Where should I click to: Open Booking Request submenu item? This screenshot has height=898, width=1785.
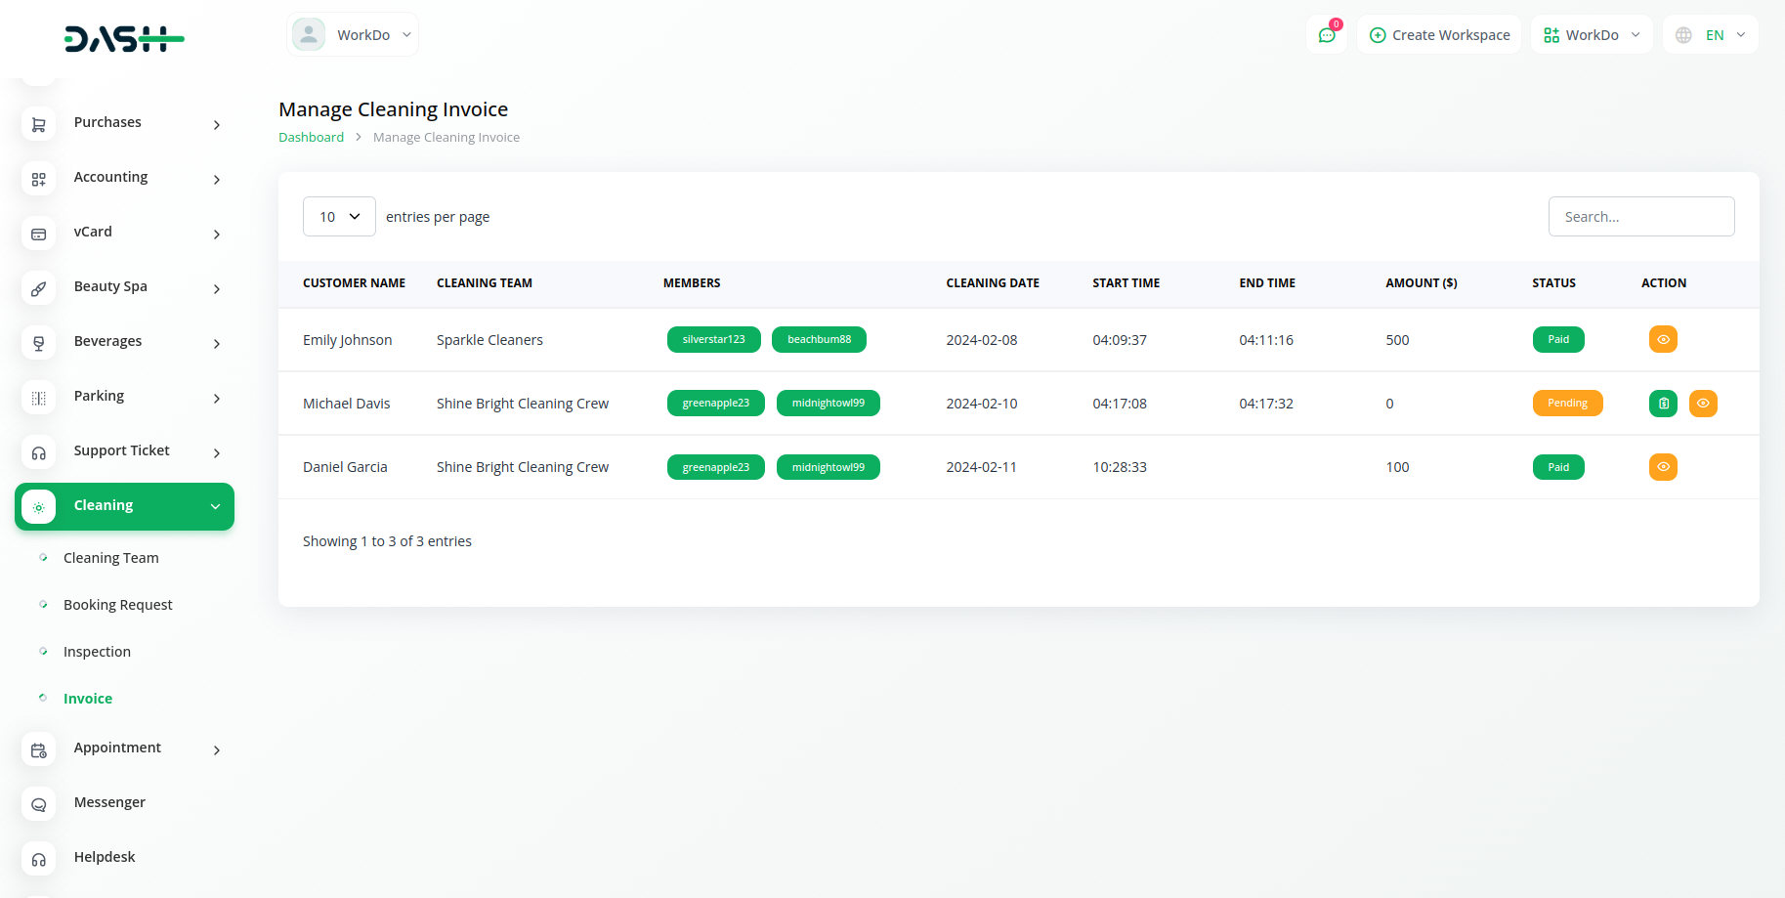coord(117,605)
